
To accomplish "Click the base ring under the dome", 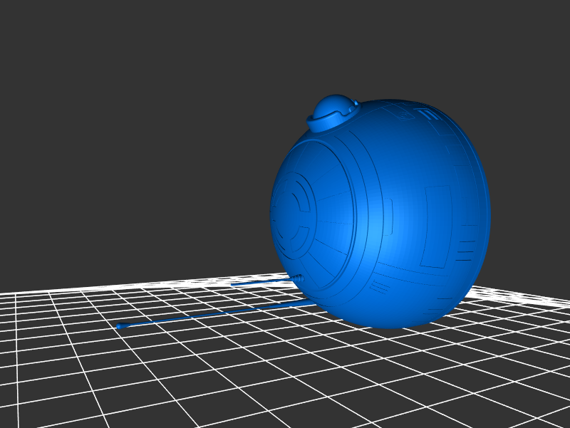I will 327,124.
